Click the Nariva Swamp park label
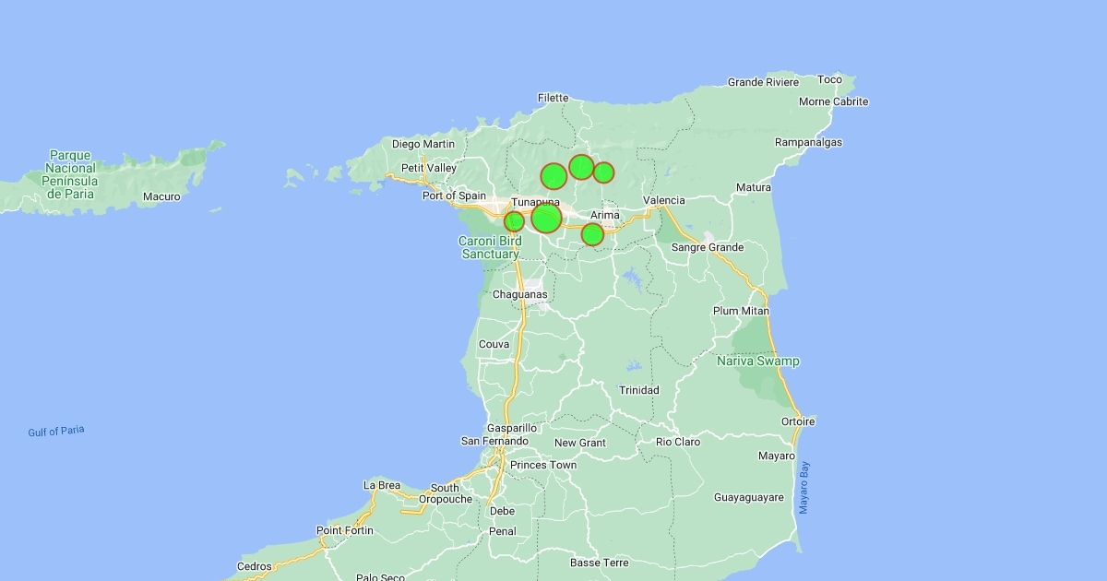Screen dimensions: 1107x581 [758, 362]
